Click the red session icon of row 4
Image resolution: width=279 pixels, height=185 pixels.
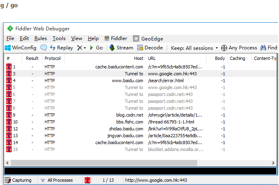(x=9, y=81)
